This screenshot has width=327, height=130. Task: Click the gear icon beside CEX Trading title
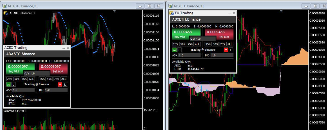pos(171,13)
